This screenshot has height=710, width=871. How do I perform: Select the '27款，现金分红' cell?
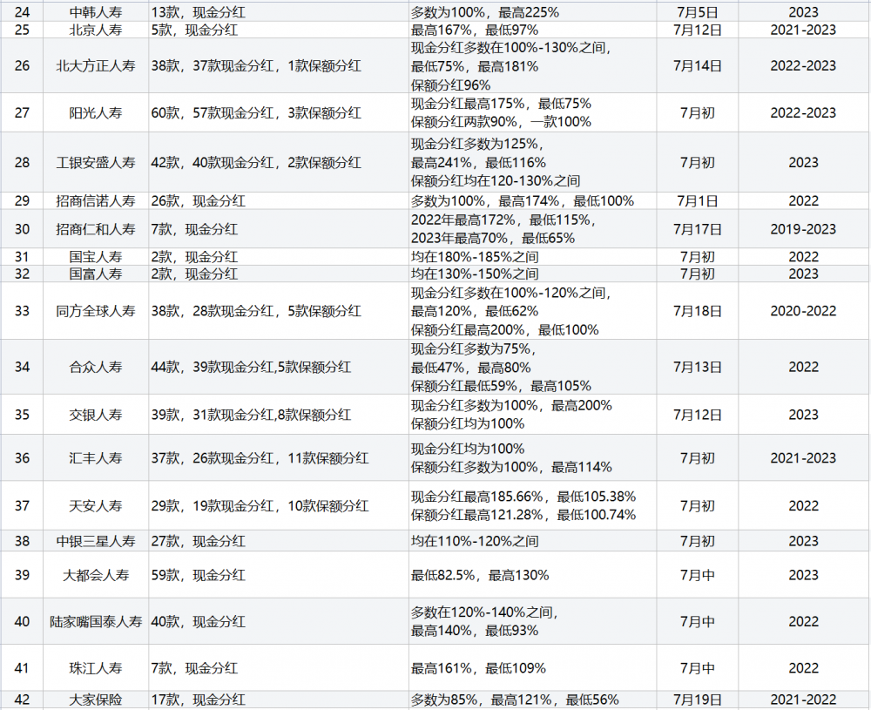click(x=279, y=541)
